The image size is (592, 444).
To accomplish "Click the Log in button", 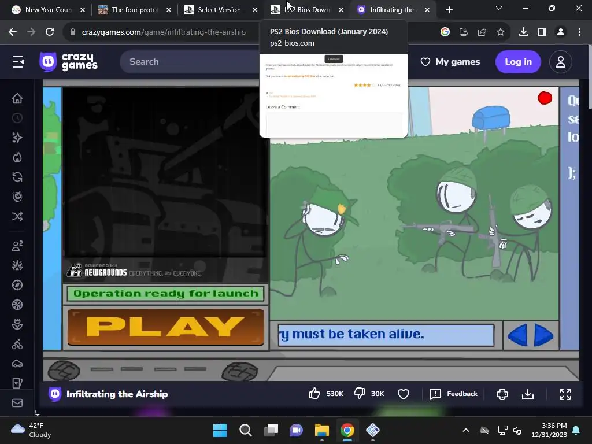I will coord(518,62).
